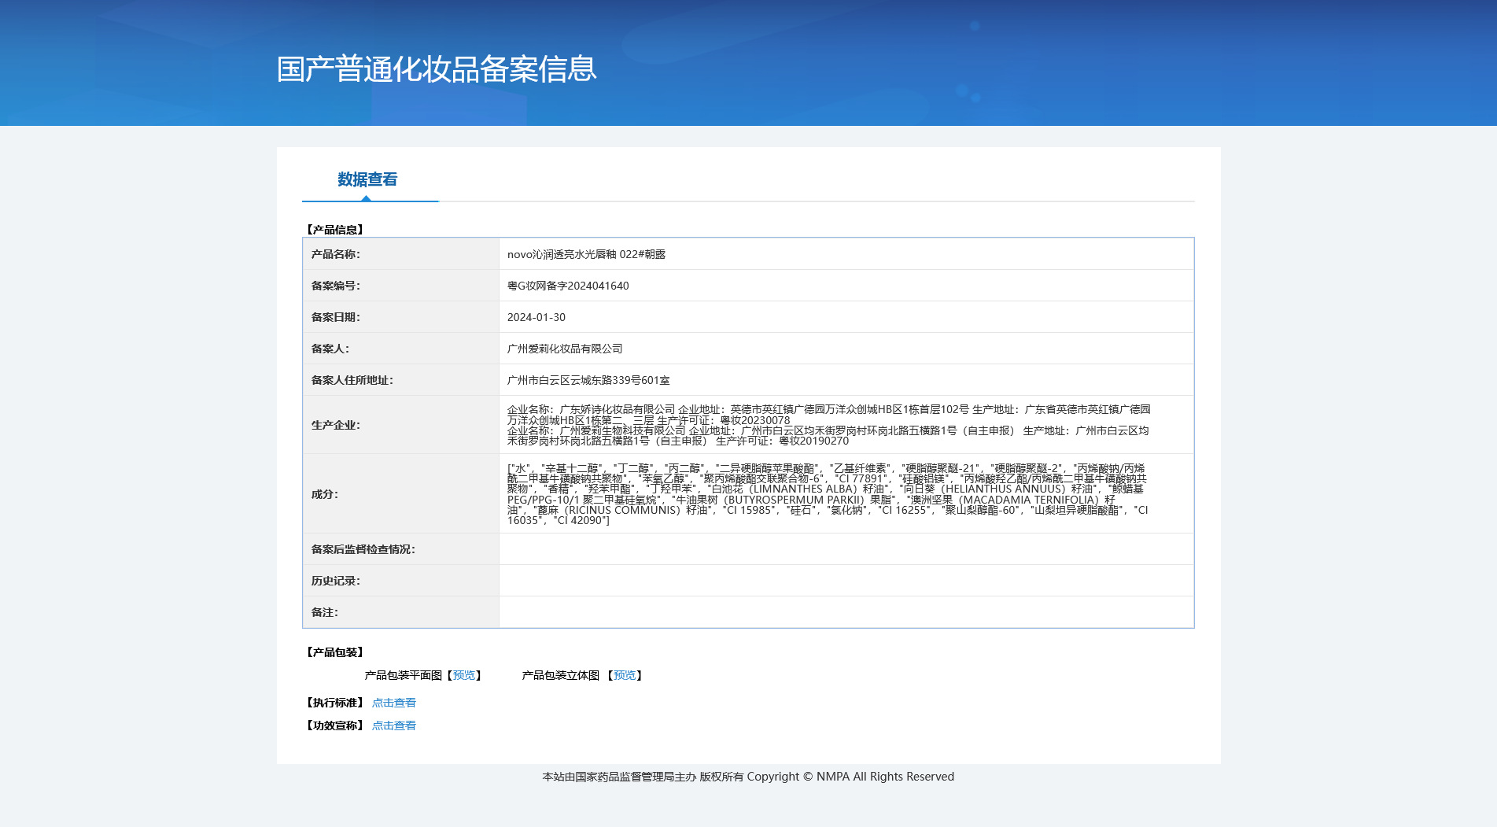Screen dimensions: 1497x827
Task: Click the manufacturer details in 生产企业 row
Action: (x=829, y=425)
